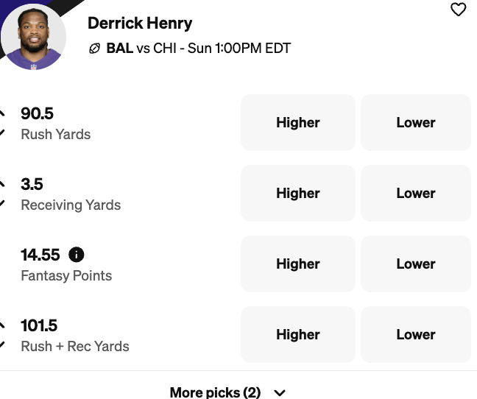This screenshot has width=477, height=399.
Task: Open the Derrick Henry player name
Action: pos(140,23)
